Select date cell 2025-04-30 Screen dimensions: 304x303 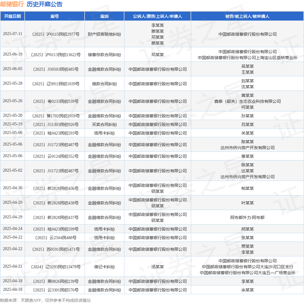click(12, 187)
